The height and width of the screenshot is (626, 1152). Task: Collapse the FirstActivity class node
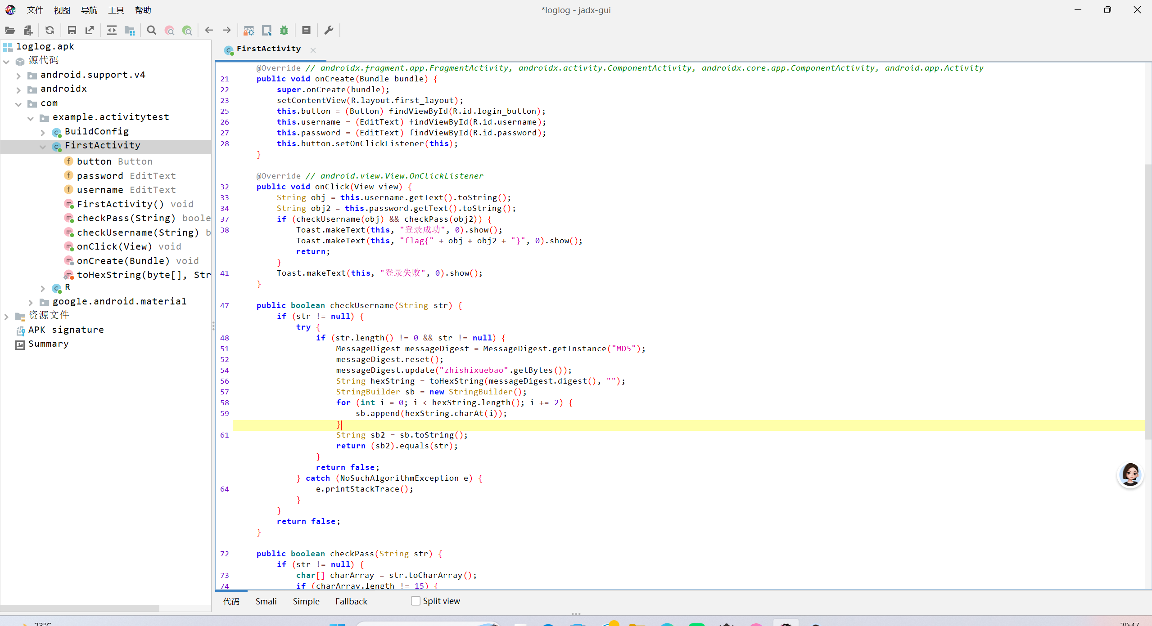click(43, 146)
